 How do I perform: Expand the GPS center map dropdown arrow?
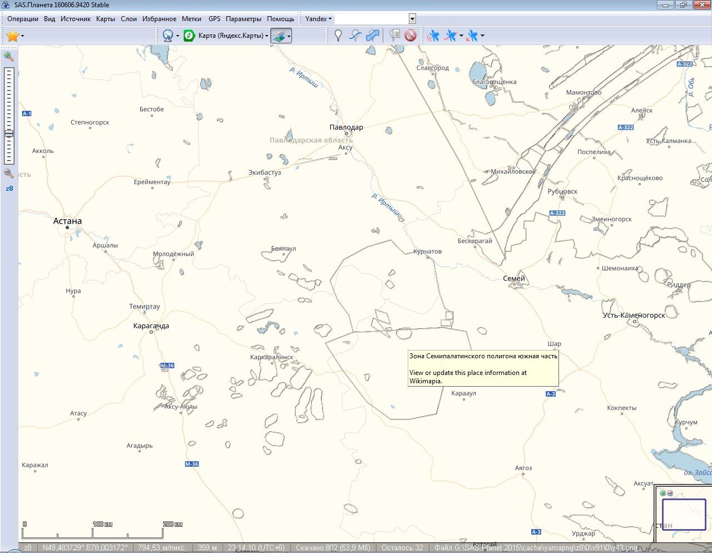point(482,36)
